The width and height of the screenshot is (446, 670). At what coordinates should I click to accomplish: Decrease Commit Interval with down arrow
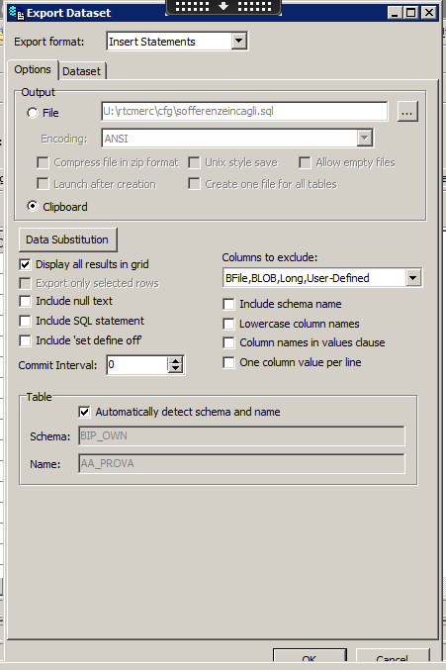175,369
